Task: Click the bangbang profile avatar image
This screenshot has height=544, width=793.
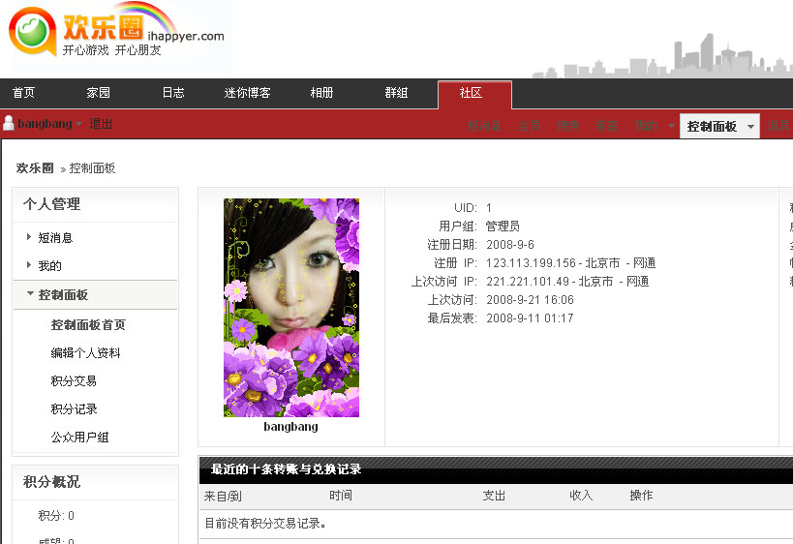Action: pyautogui.click(x=291, y=308)
